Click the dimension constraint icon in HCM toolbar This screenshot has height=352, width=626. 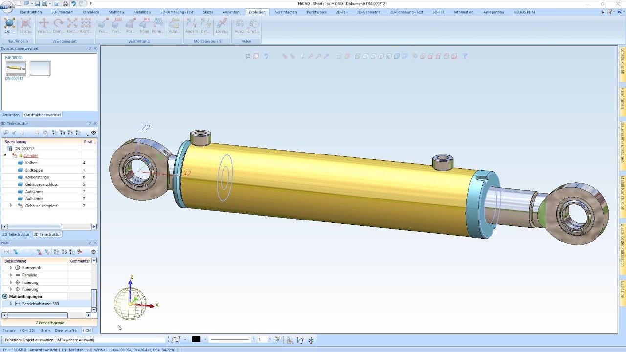6,252
